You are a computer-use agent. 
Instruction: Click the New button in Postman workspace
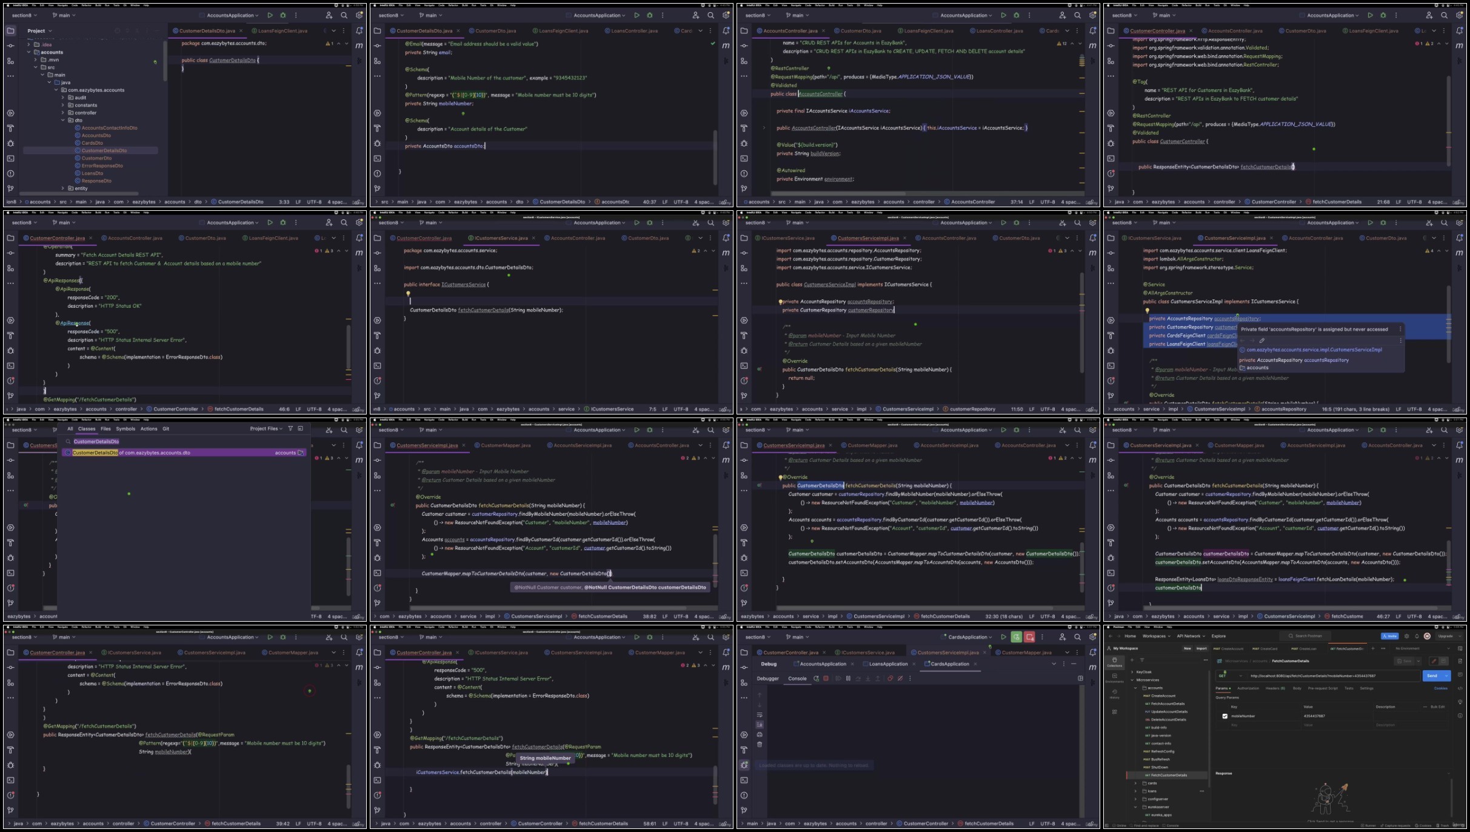point(1188,648)
